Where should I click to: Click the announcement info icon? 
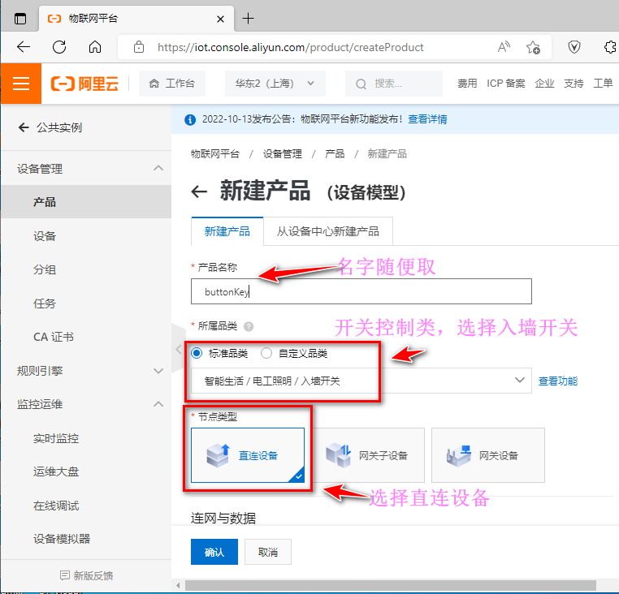(190, 119)
